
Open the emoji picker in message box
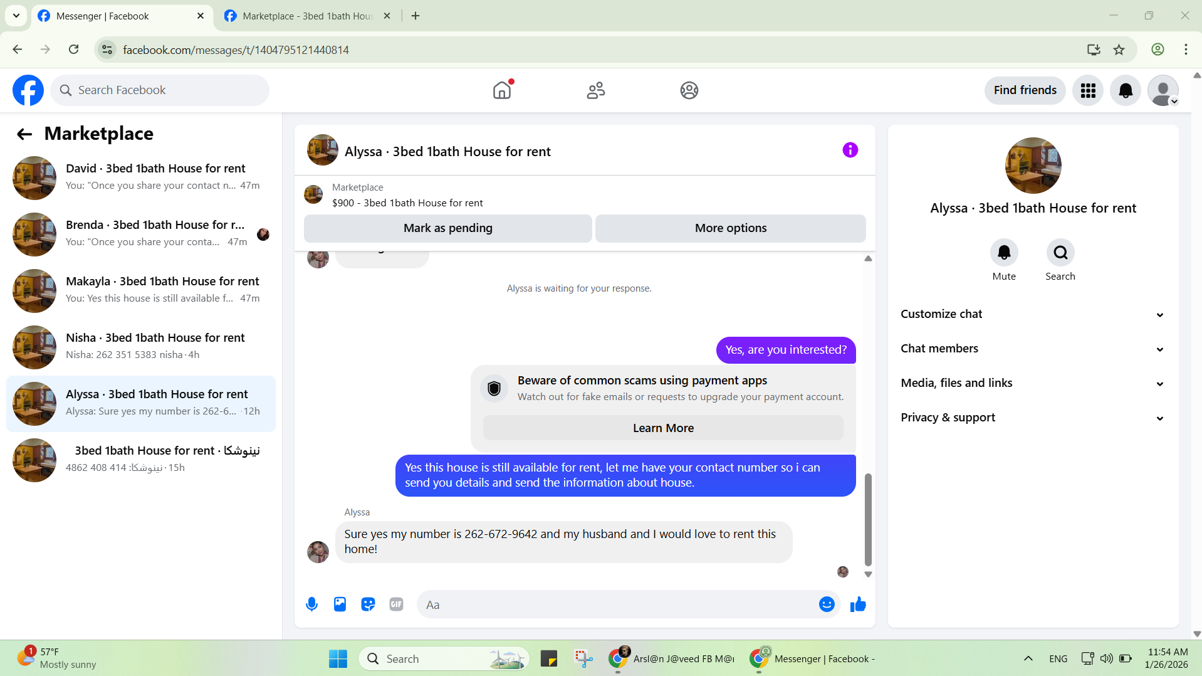(827, 604)
